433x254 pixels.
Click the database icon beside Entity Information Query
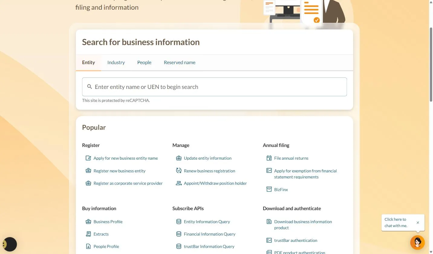[x=179, y=222]
